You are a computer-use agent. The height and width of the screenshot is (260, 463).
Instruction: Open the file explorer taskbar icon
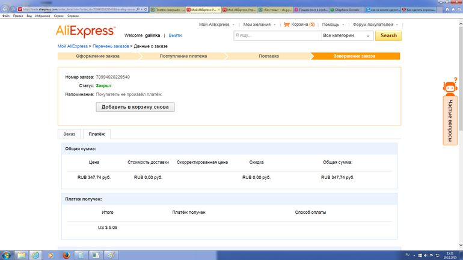(22, 255)
